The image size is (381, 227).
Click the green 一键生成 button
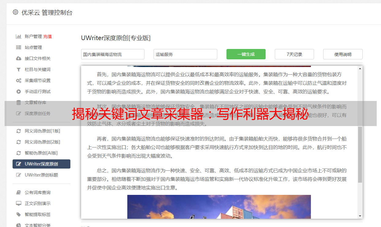[x=246, y=54]
